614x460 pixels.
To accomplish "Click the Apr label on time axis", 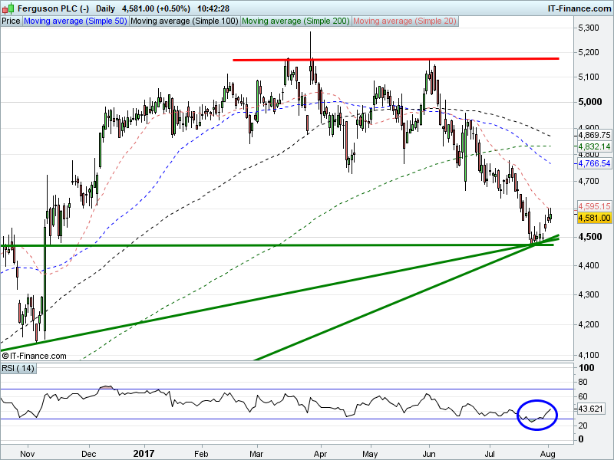I will [320, 454].
